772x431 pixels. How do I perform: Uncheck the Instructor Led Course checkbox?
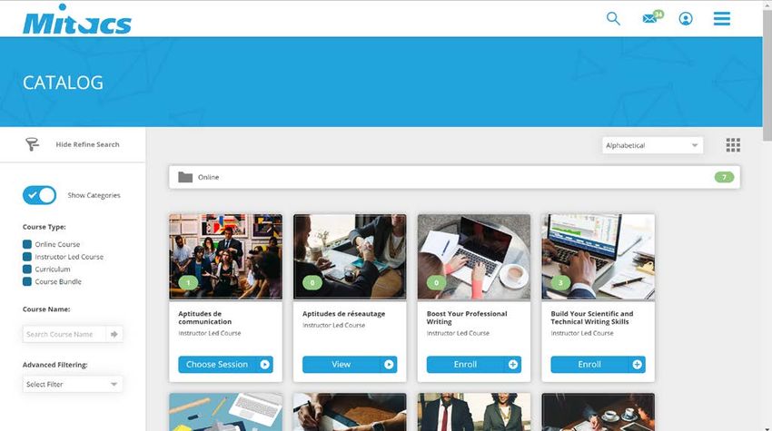tap(27, 257)
